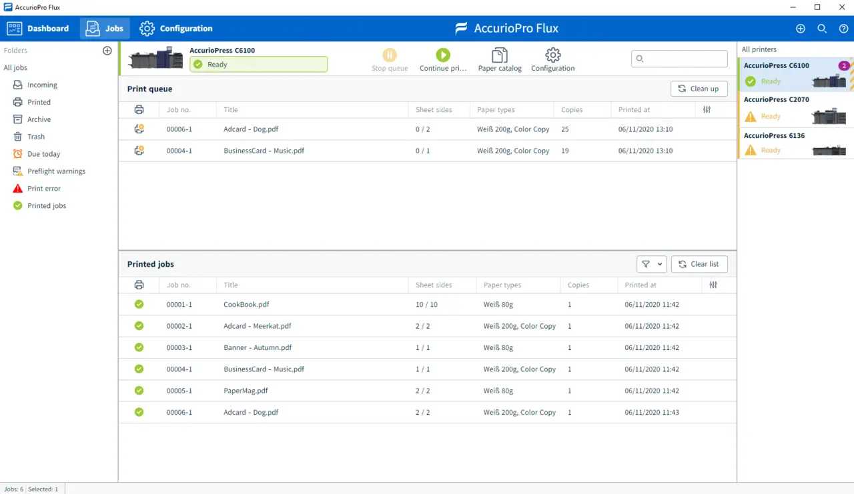Click printer icon header in Printed jobs
The image size is (854, 494).
139,285
